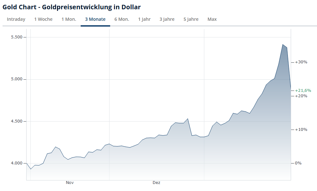317x191 pixels.
Task: Show the 1 Jahr gold chart
Action: coord(144,19)
